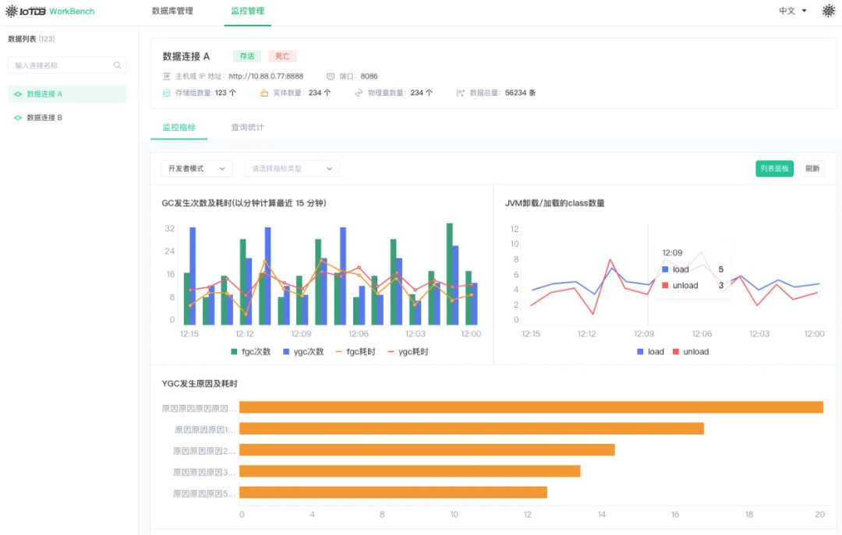Click the storage group count icon
The image size is (842, 535).
[x=166, y=93]
